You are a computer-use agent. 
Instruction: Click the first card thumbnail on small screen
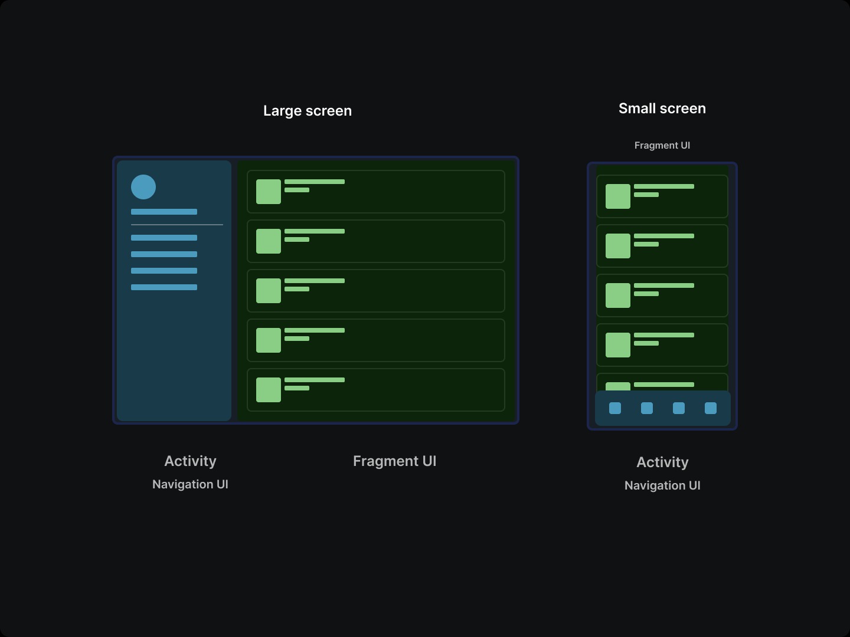pyautogui.click(x=618, y=196)
